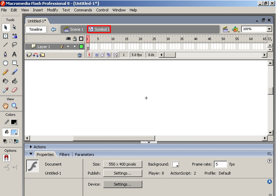This screenshot has height=196, width=276.
Task: Select the Oval tool
Action: (6, 63)
